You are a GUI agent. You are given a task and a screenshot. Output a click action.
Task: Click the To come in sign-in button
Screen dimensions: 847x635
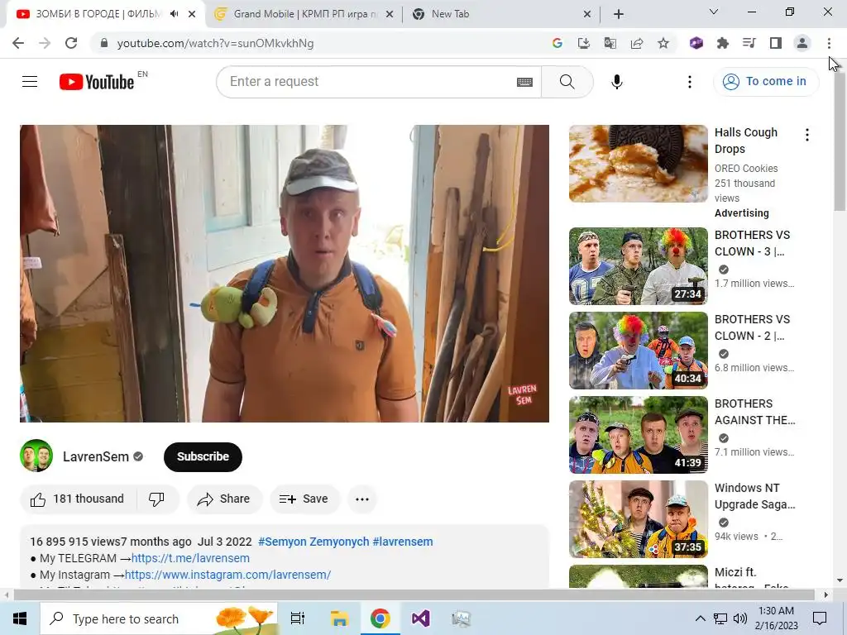tap(766, 82)
